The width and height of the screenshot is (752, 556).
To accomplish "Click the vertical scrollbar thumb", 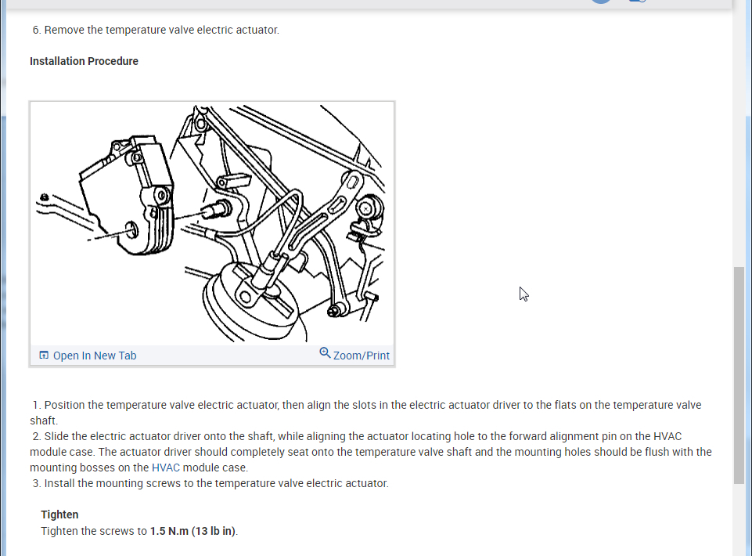I will pyautogui.click(x=739, y=375).
